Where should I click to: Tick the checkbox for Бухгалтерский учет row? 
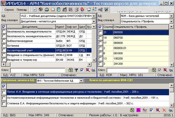pos(4,50)
